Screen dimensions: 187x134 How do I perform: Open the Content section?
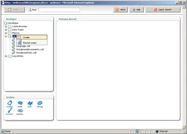coord(10,103)
